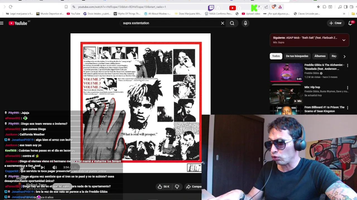Click the magnifier search button
Viewport: 357px width, 200px height.
coord(232,23)
